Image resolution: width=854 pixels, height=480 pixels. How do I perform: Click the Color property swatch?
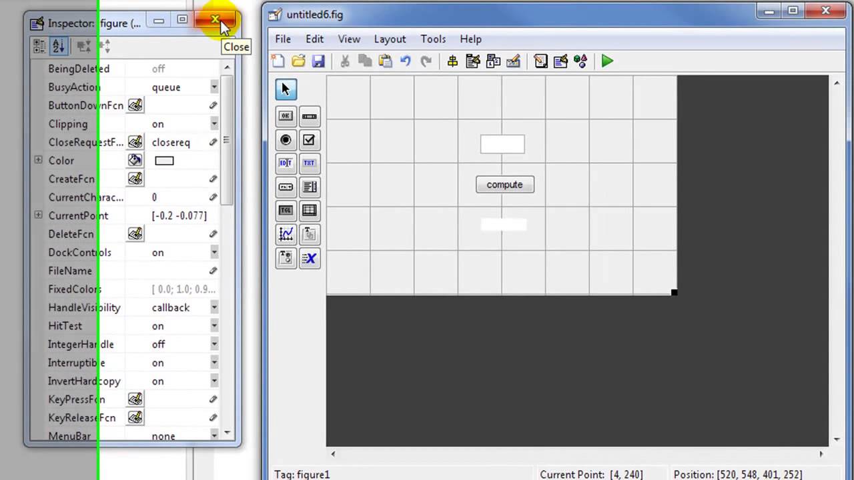pyautogui.click(x=164, y=161)
